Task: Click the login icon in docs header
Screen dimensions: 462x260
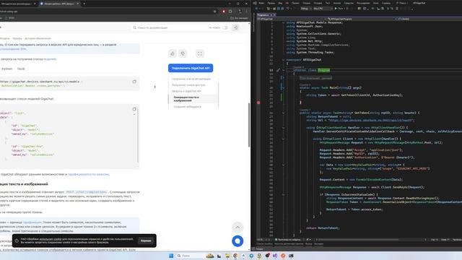Action: pyautogui.click(x=236, y=27)
